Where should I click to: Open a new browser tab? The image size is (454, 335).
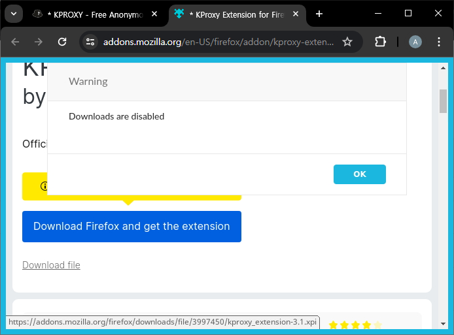(319, 14)
